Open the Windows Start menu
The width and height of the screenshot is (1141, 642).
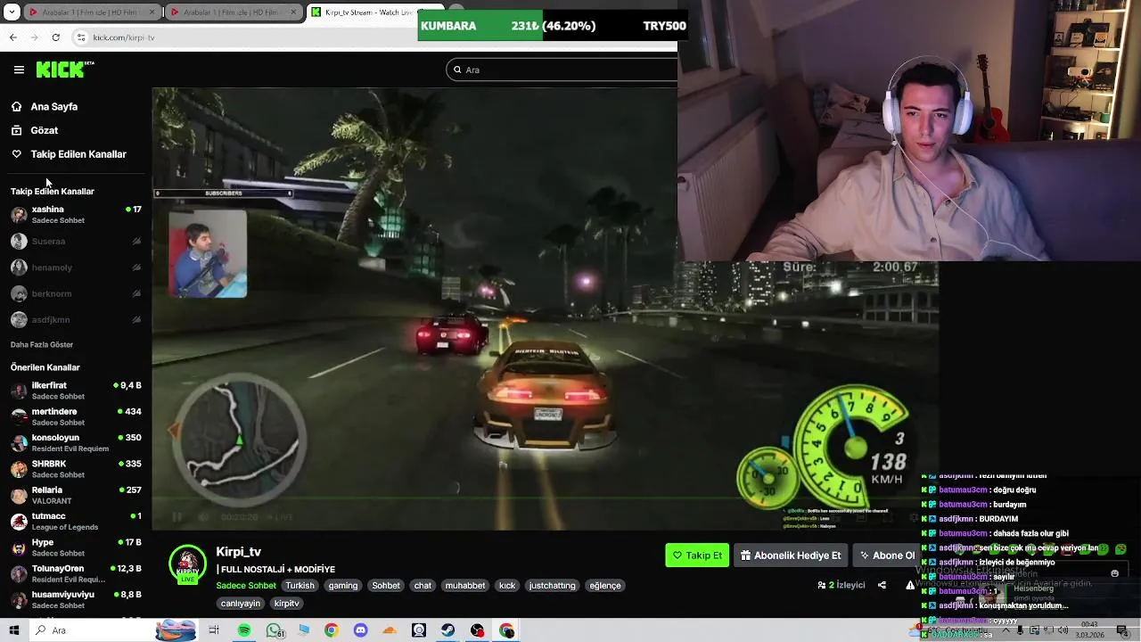pos(14,630)
